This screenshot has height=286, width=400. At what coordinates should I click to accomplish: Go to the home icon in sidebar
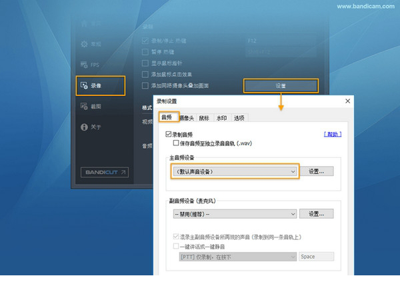pos(84,24)
